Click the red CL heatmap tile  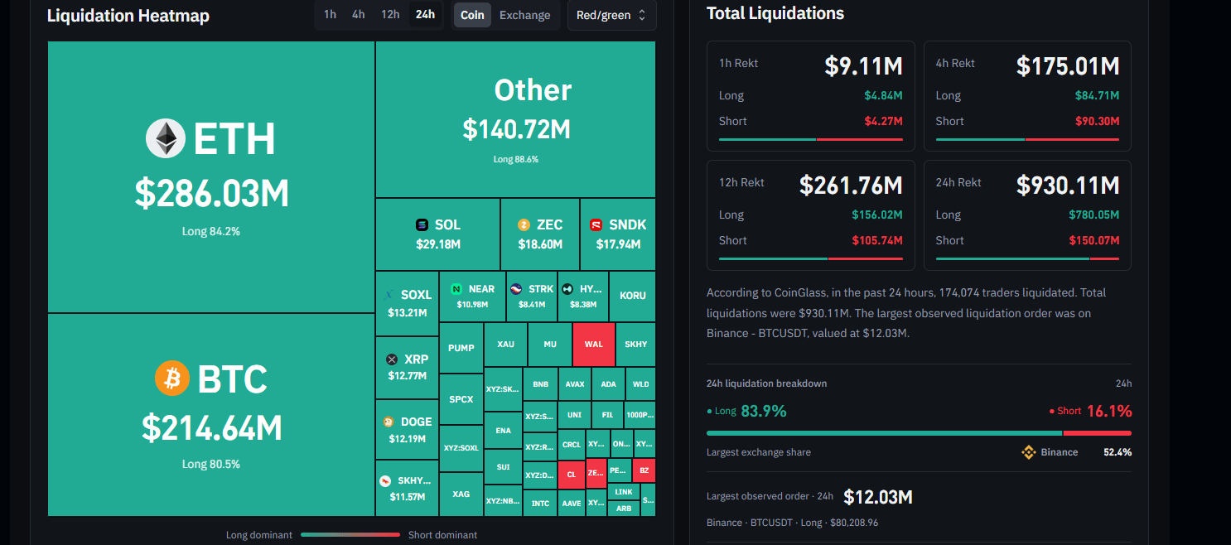(x=571, y=475)
